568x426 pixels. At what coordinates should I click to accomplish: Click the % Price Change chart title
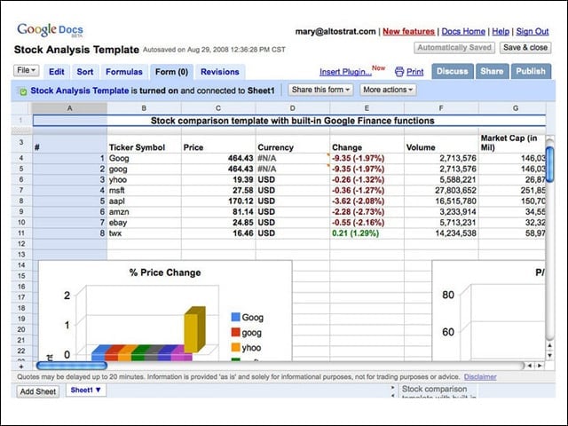coord(165,272)
